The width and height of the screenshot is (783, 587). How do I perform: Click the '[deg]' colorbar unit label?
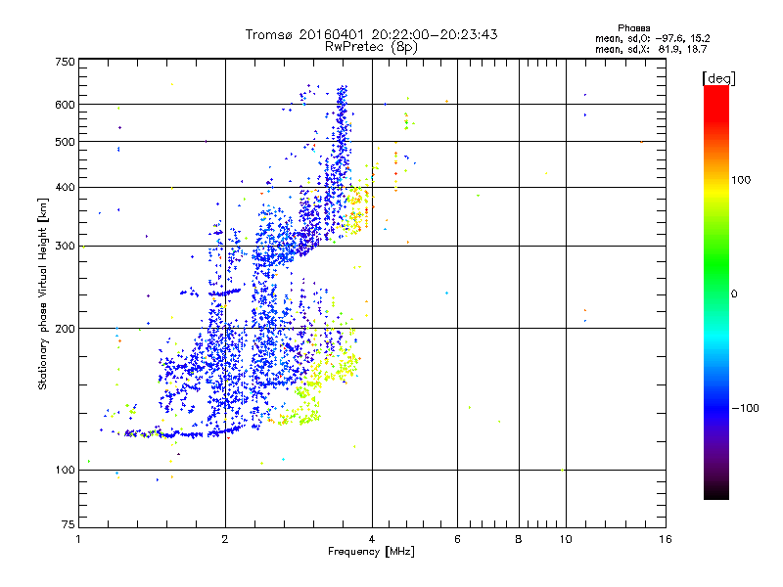718,78
